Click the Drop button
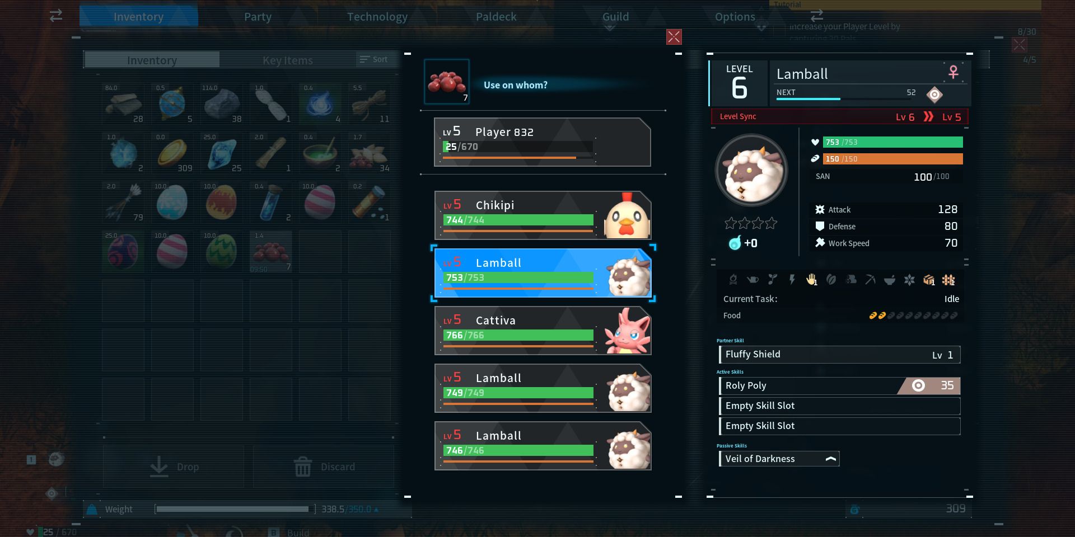 [x=174, y=466]
